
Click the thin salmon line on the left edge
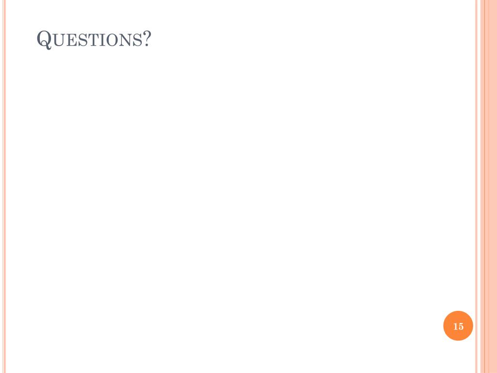pyautogui.click(x=4, y=186)
